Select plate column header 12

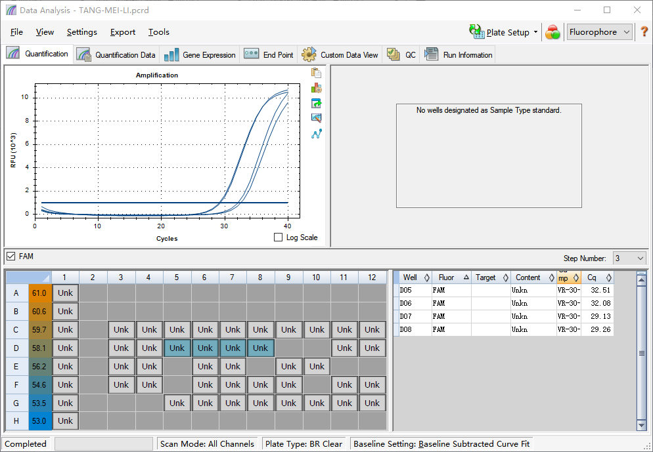pyautogui.click(x=372, y=277)
